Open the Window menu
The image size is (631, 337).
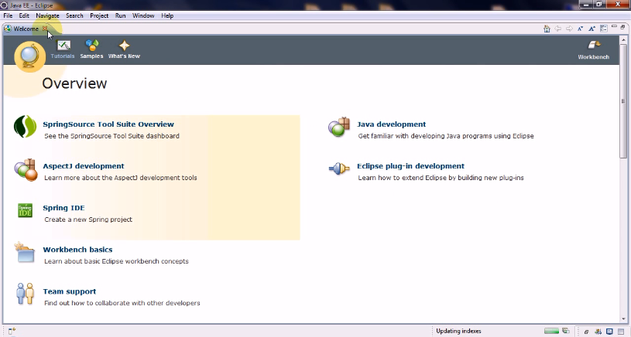pyautogui.click(x=143, y=15)
